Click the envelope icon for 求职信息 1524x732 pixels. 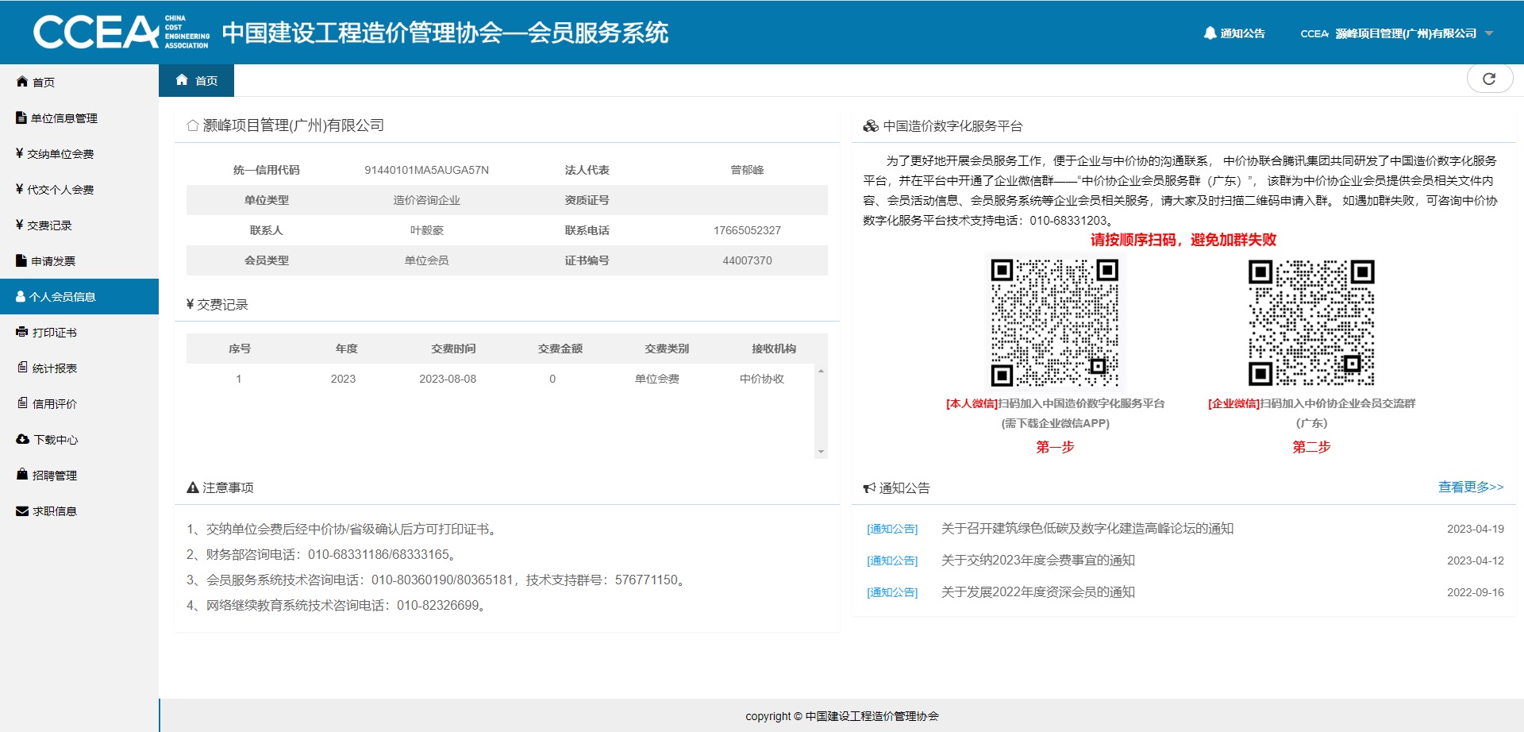(22, 510)
